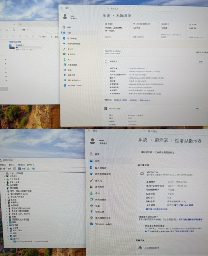This screenshot has height=256, width=208.
Task: Open Accessibility in Advanced Display settings sidebar
Action: tap(97, 212)
